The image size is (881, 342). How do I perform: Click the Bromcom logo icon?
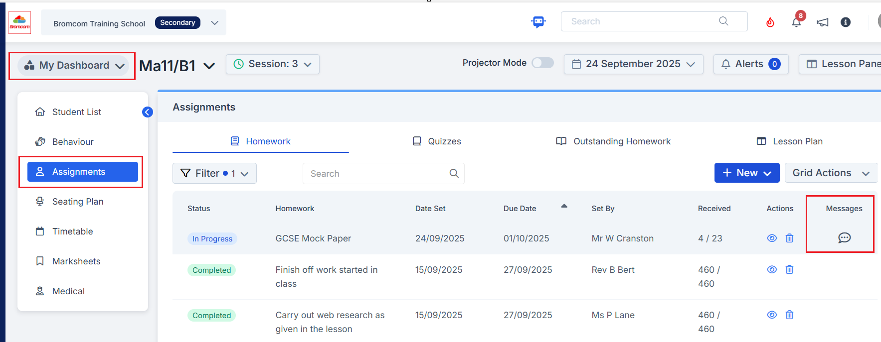(19, 22)
